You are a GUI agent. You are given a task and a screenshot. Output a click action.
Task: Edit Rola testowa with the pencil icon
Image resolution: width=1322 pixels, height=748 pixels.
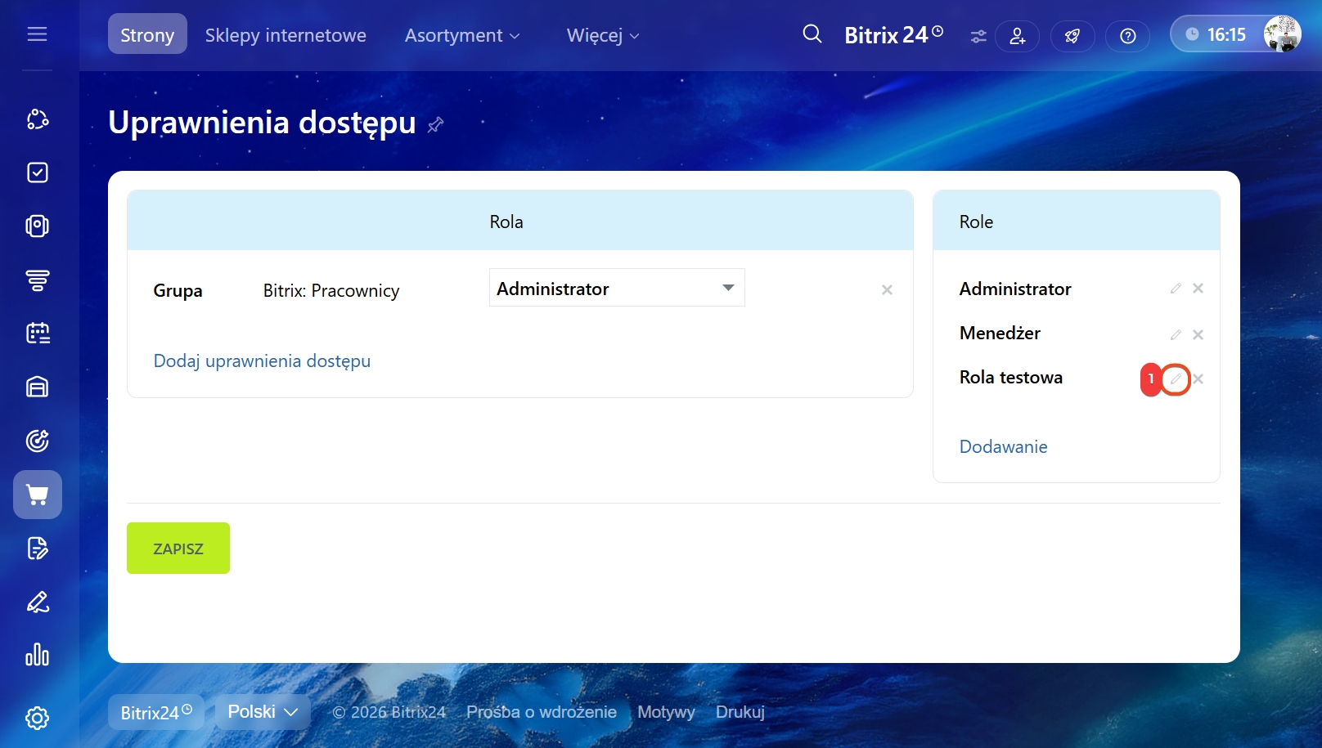[1176, 379]
